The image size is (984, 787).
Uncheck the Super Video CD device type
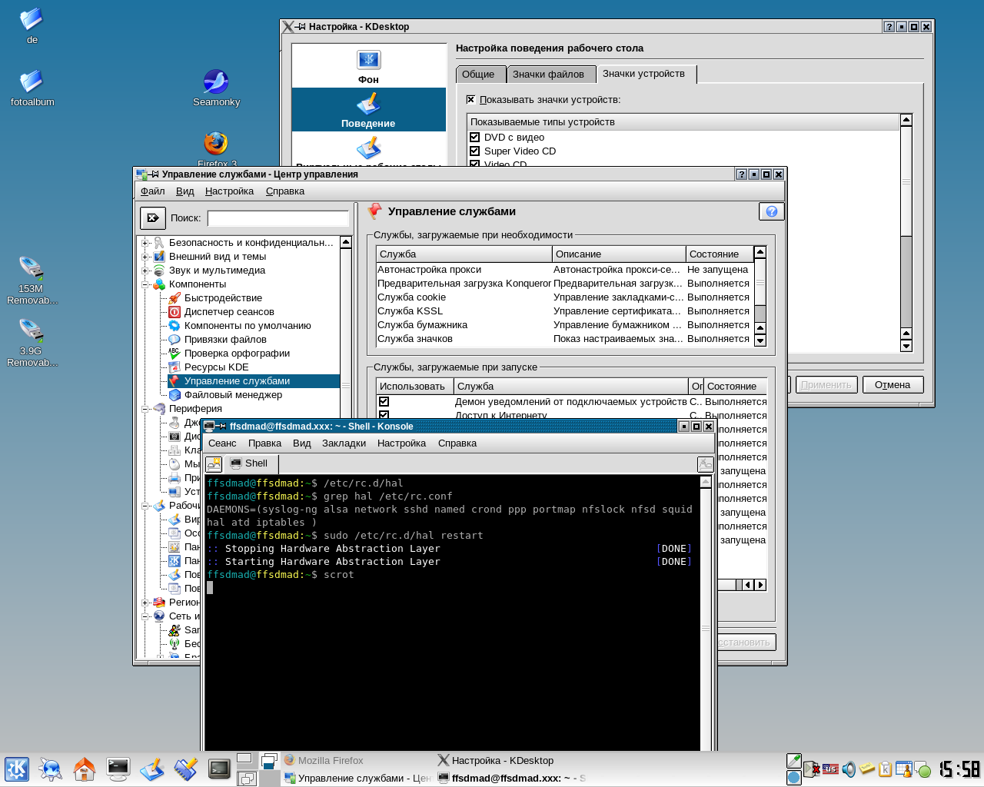[x=475, y=151]
